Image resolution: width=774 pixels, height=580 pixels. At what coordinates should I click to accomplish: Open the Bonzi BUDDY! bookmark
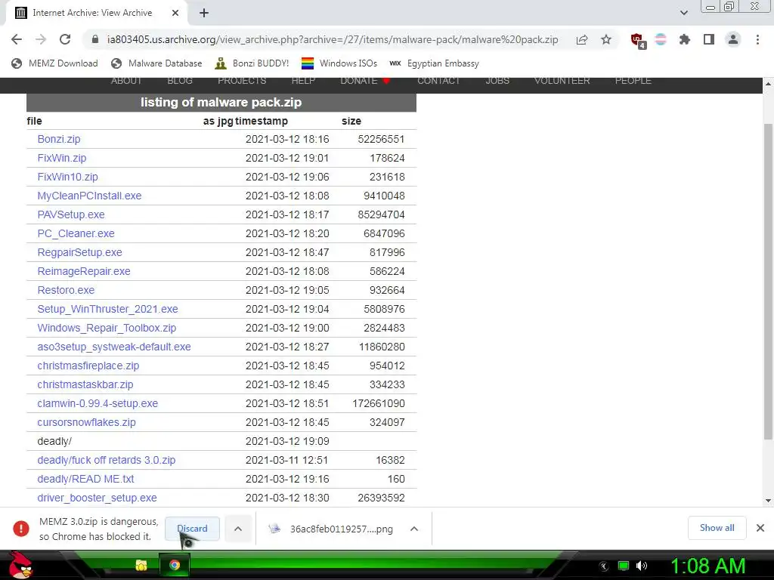252,63
